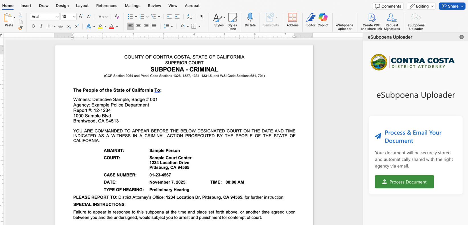The width and height of the screenshot is (468, 225).
Task: Open the Change Case Aa dropdown
Action: (103, 17)
